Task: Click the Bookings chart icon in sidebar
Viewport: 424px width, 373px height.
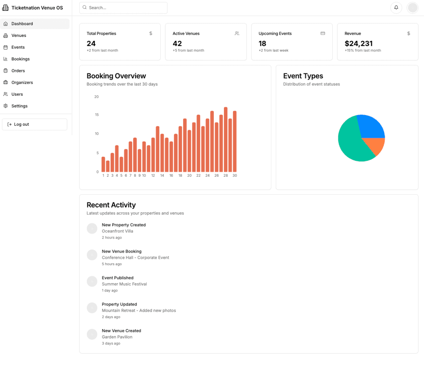Action: 6,59
